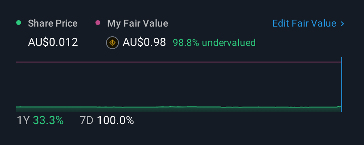Click the empty chart area between lines
Viewport: 364px width, 145px height.
tap(179, 85)
